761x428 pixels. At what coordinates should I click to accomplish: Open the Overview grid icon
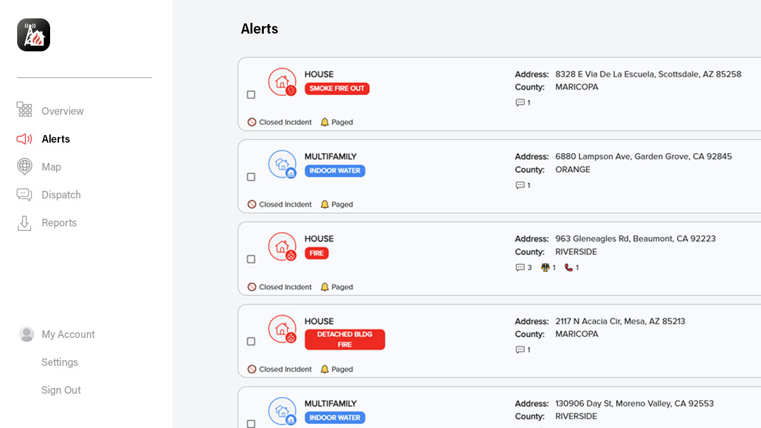pyautogui.click(x=24, y=110)
